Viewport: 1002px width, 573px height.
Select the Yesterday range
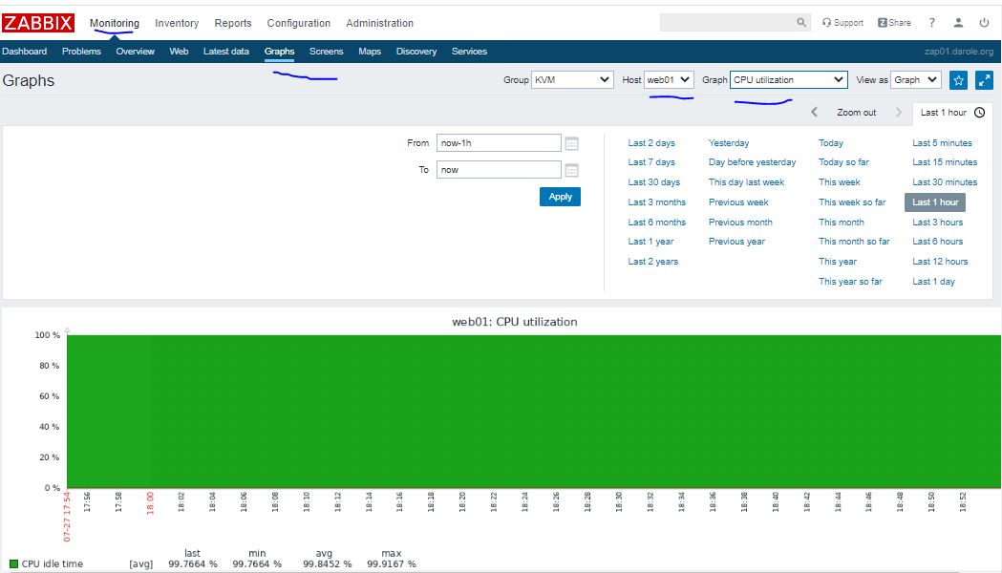(x=729, y=143)
